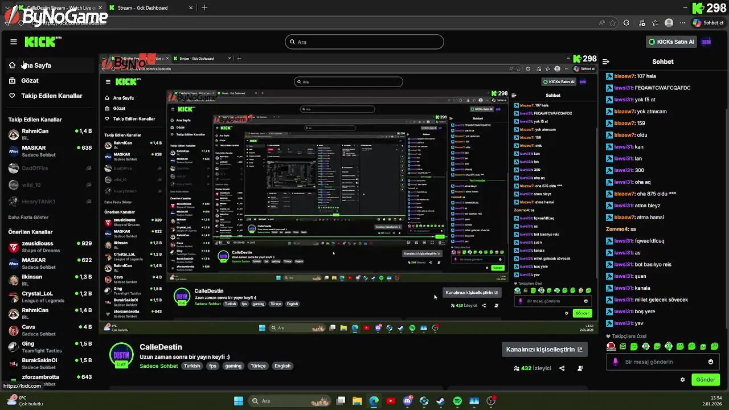Click the Turkish tag under stream title
The image size is (729, 410).
pos(192,366)
